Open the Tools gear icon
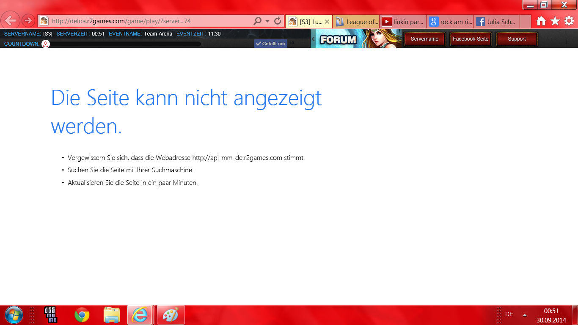This screenshot has height=325, width=578. click(x=569, y=21)
